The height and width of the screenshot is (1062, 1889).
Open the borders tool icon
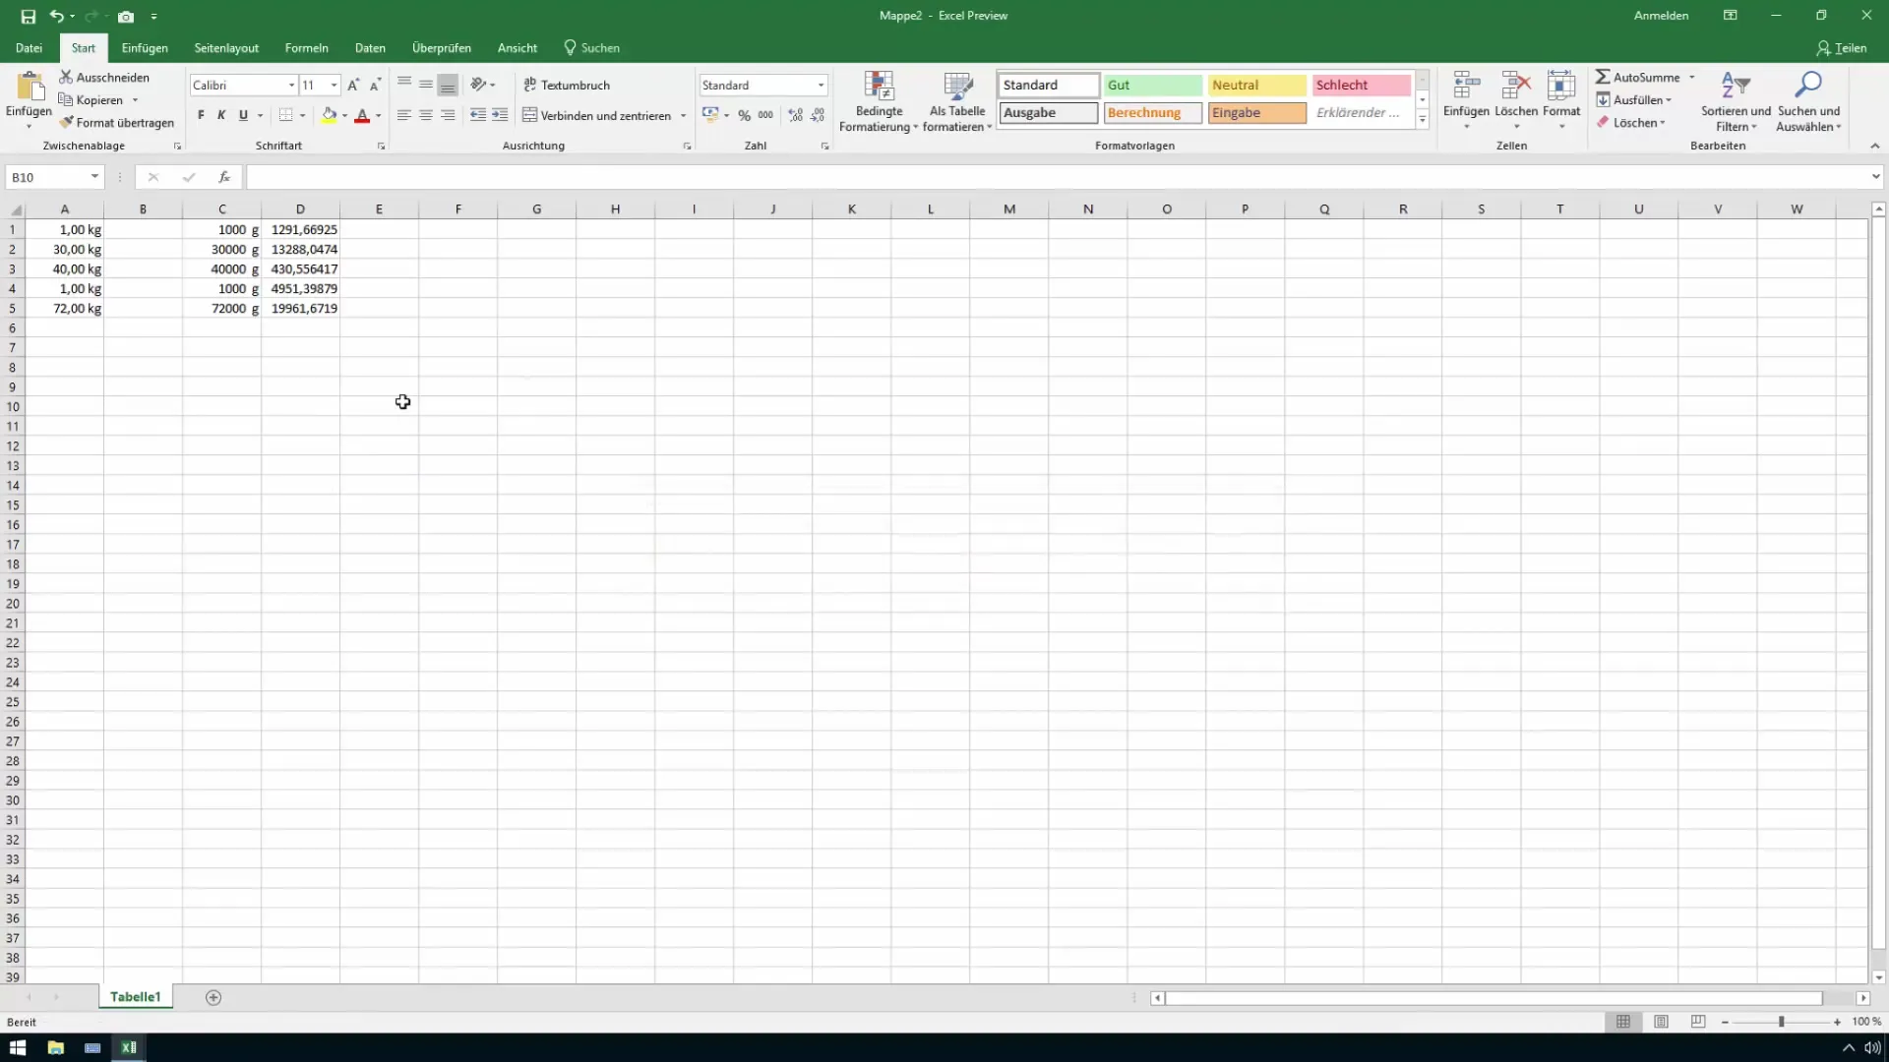pos(285,115)
